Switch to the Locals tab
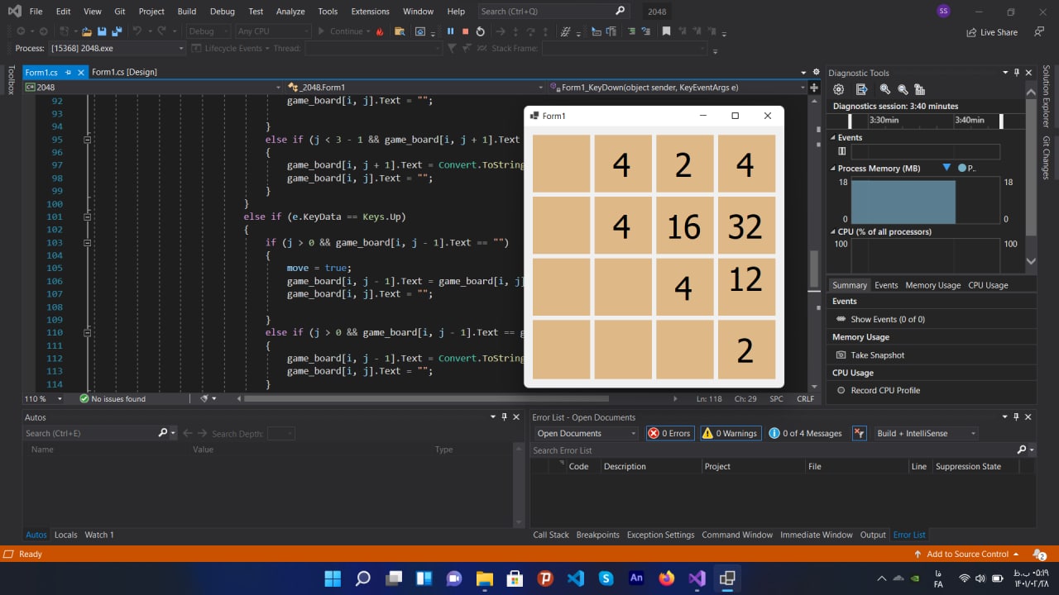1059x595 pixels. click(x=65, y=535)
